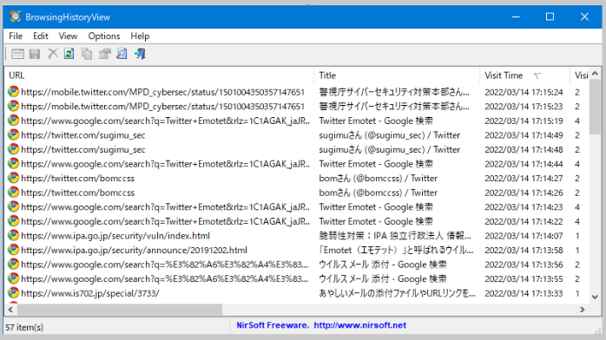Screen dimensions: 606x340
Task: Select encoded Google search row visited 17:13:55
Action: click(298, 278)
